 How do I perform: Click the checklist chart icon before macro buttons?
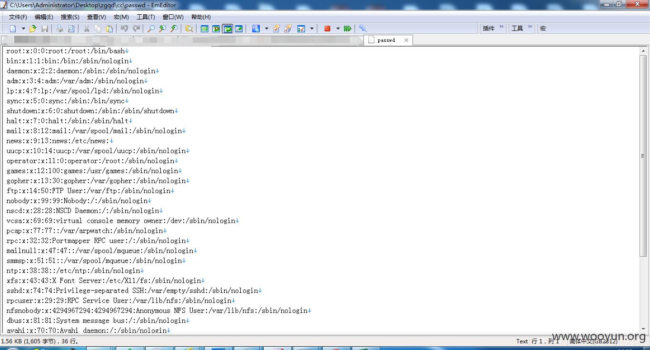(x=301, y=29)
